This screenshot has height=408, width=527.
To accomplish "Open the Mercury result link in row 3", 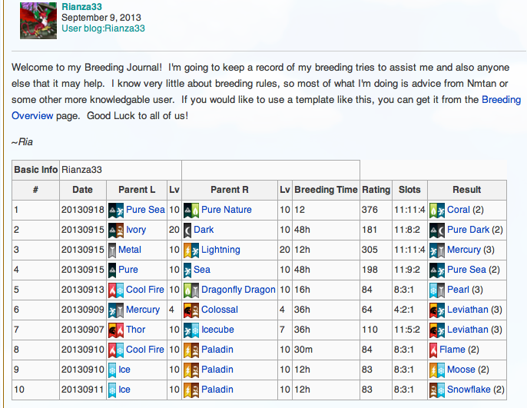I will 463,250.
